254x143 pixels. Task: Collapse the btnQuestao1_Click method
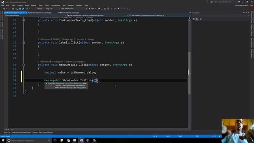(23, 65)
